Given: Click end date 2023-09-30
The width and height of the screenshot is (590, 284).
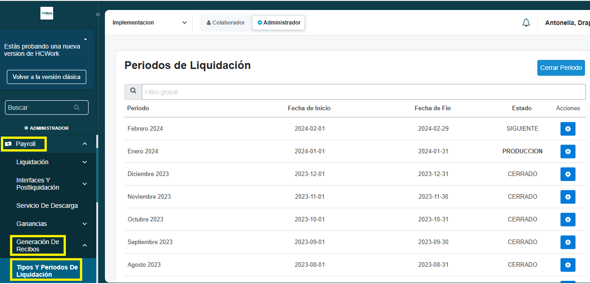Looking at the screenshot, I should pyautogui.click(x=433, y=242).
